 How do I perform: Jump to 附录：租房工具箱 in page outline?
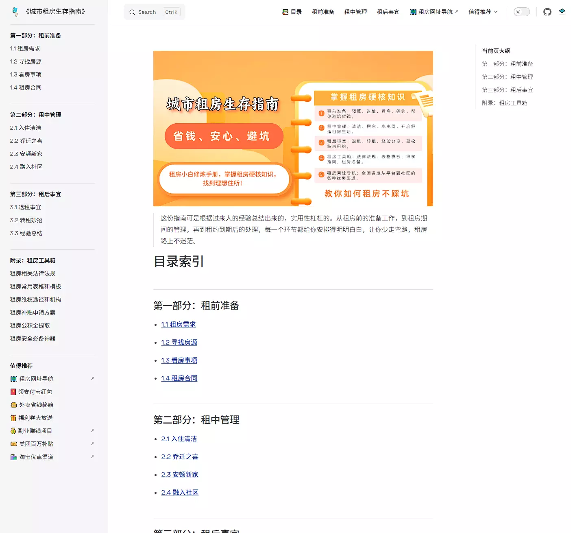point(504,103)
